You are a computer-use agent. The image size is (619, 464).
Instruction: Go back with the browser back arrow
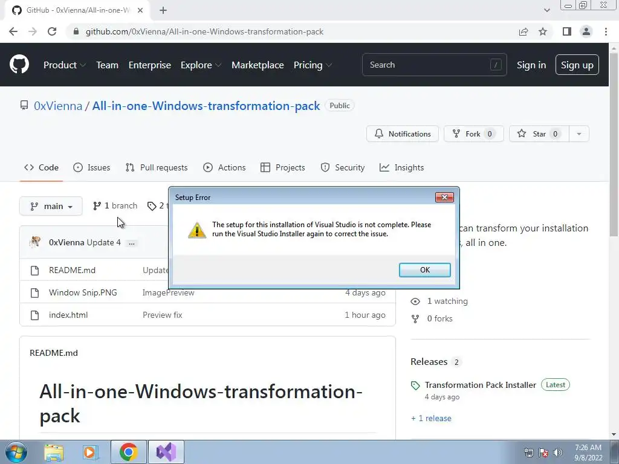pyautogui.click(x=13, y=31)
